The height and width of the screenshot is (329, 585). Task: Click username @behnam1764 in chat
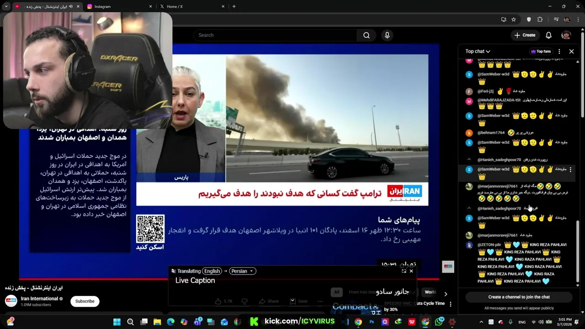[x=491, y=133]
